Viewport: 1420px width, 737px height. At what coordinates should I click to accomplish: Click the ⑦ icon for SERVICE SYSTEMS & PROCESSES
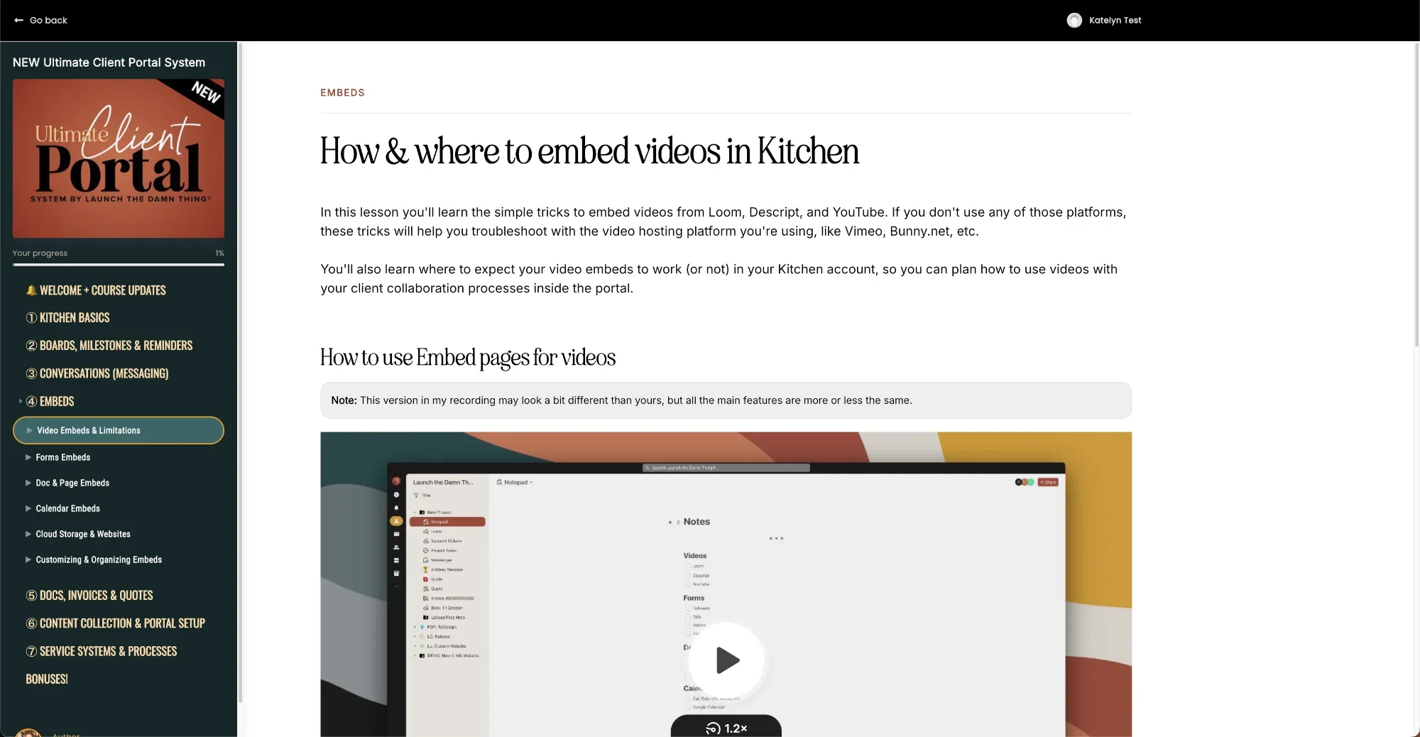(x=31, y=651)
